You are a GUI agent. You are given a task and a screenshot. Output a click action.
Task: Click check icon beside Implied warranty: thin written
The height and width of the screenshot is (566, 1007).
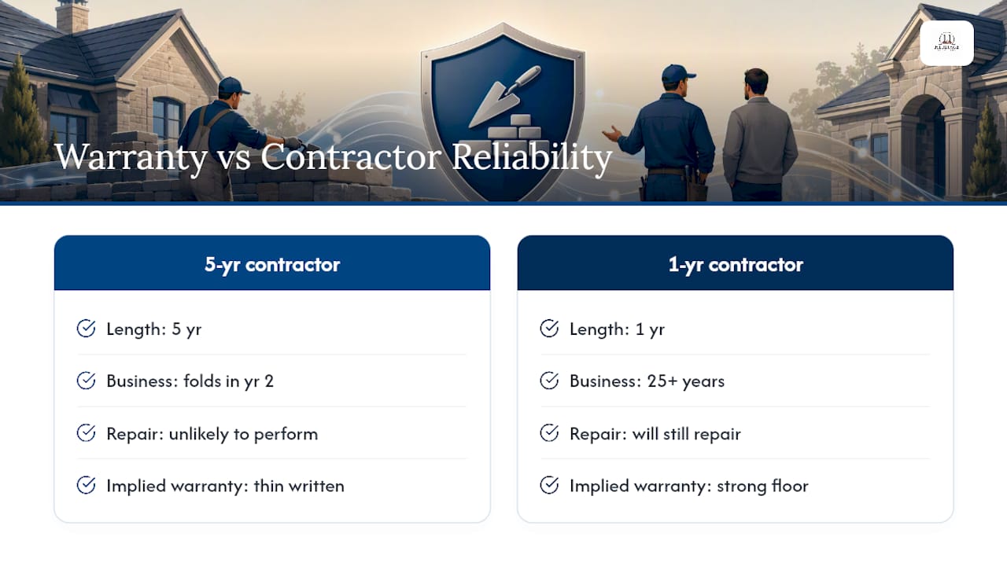tap(86, 485)
